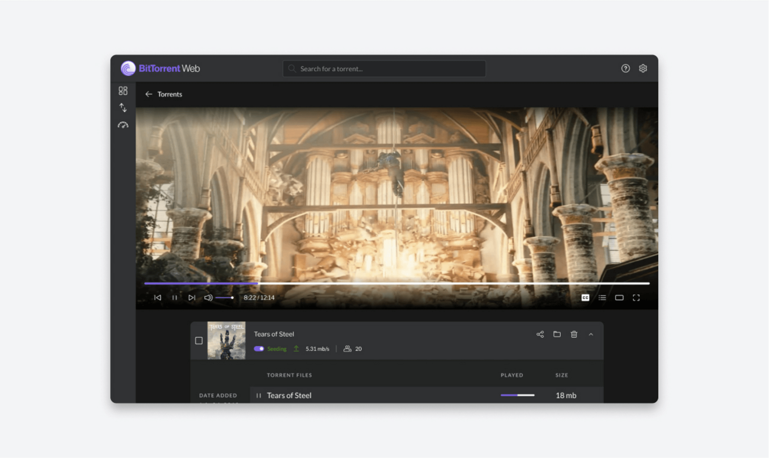
Task: Share the Tears of Steel torrent
Action: pyautogui.click(x=540, y=334)
